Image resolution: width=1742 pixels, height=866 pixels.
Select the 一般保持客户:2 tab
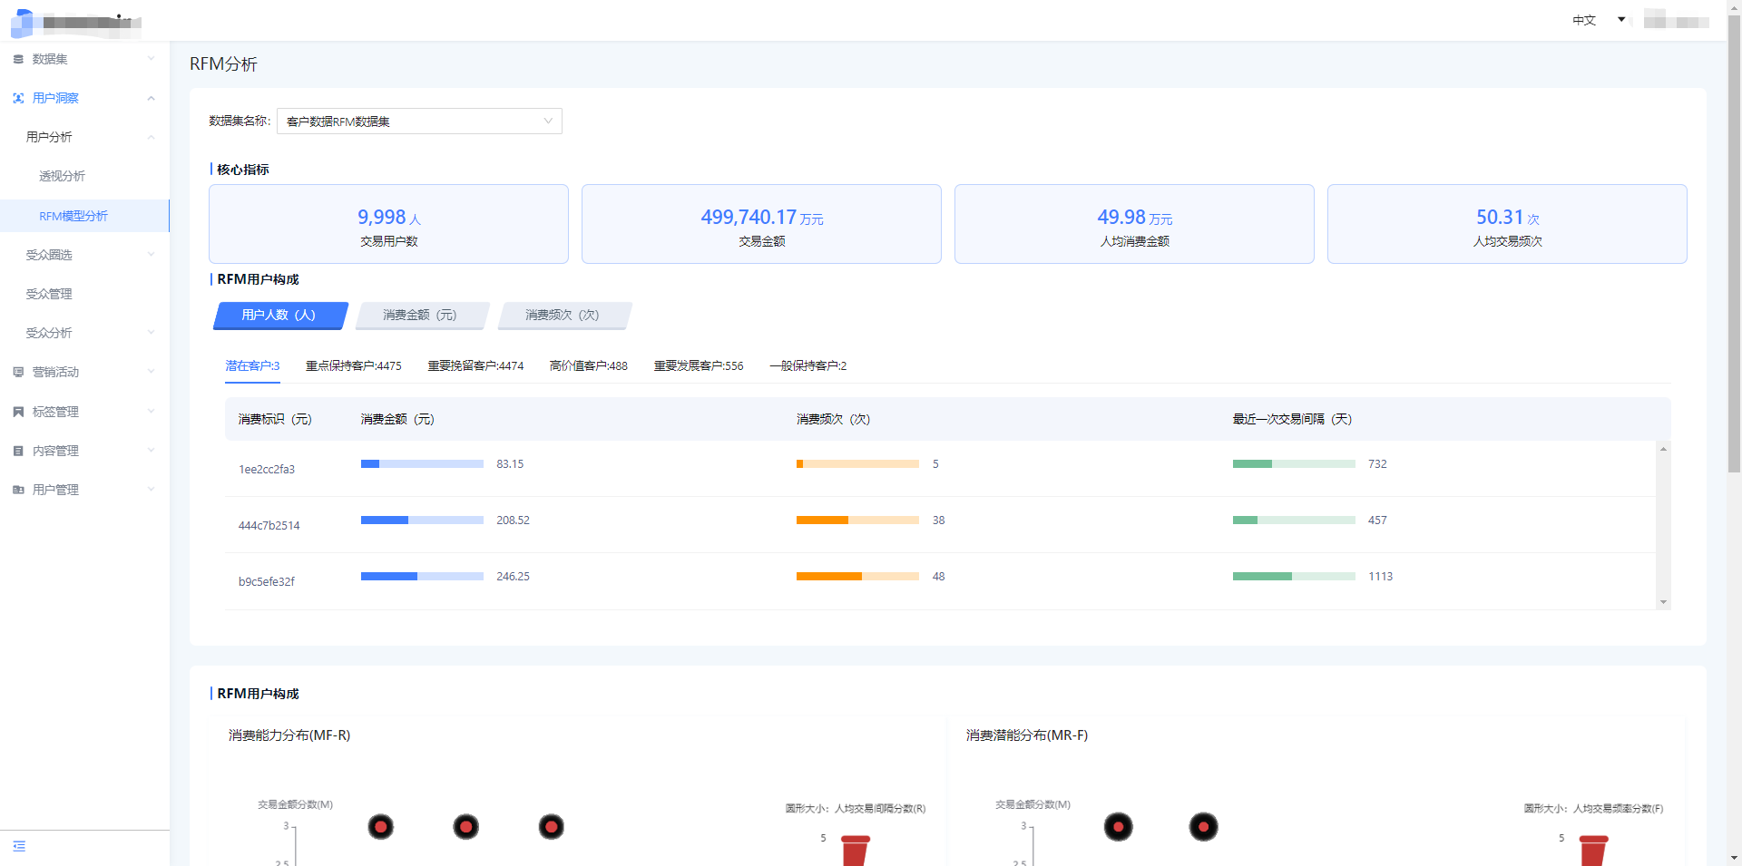807,366
